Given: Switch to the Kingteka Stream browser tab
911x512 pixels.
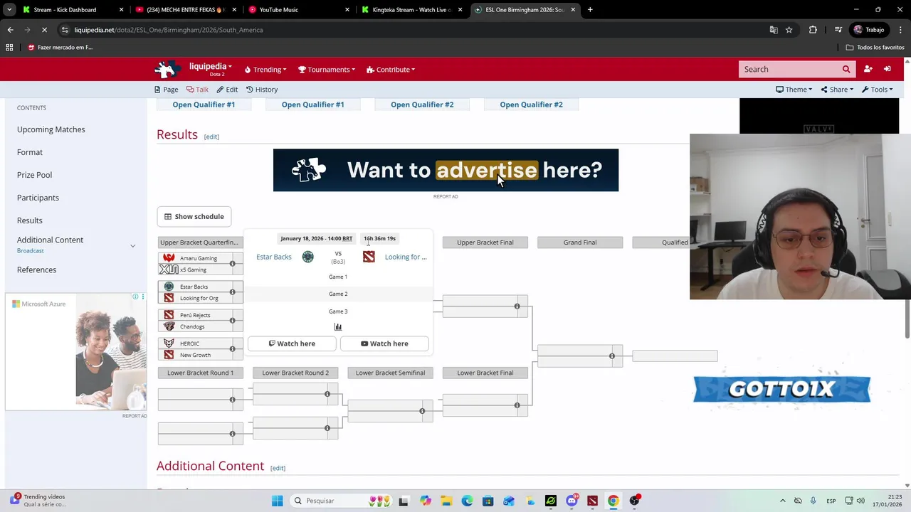Looking at the screenshot, I should (x=411, y=10).
